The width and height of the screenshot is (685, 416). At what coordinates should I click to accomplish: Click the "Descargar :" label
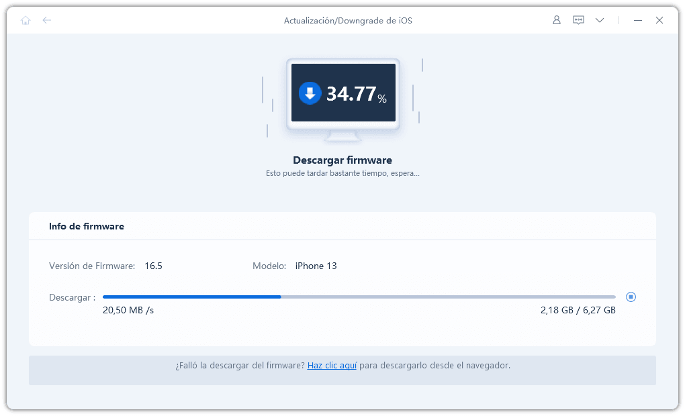click(72, 298)
